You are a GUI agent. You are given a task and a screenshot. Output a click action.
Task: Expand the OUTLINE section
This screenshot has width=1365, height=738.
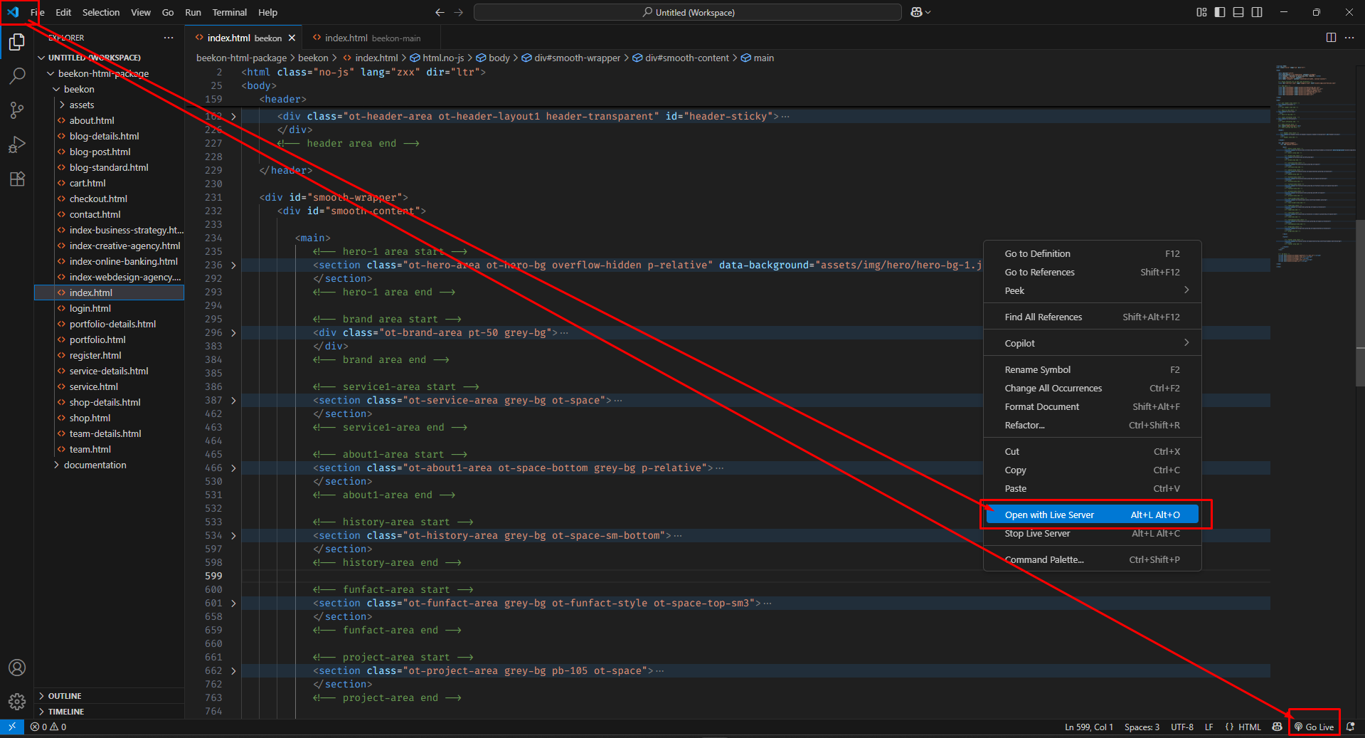pos(65,696)
